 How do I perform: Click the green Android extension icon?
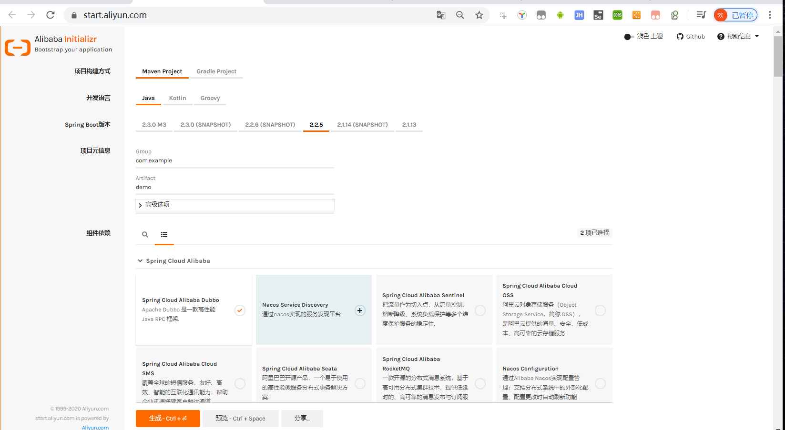560,15
